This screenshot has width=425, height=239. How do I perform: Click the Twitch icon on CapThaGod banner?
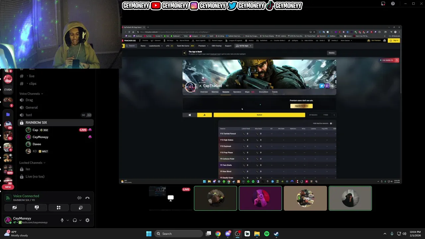tap(327, 86)
